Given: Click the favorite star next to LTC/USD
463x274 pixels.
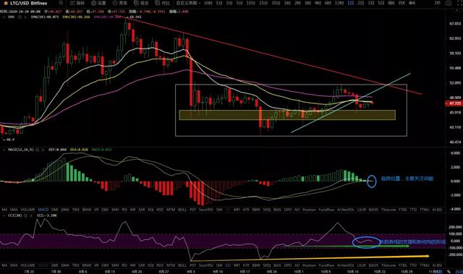Looking at the screenshot, I should pyautogui.click(x=6, y=3).
